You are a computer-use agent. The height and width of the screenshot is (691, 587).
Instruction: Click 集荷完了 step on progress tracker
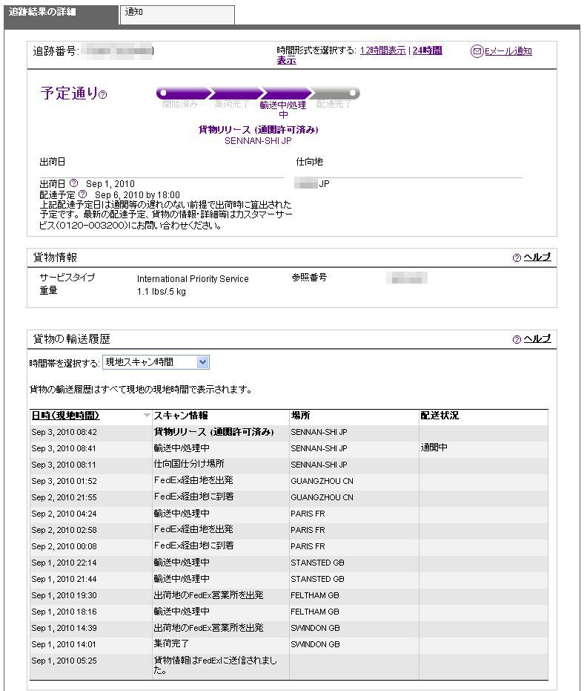232,105
